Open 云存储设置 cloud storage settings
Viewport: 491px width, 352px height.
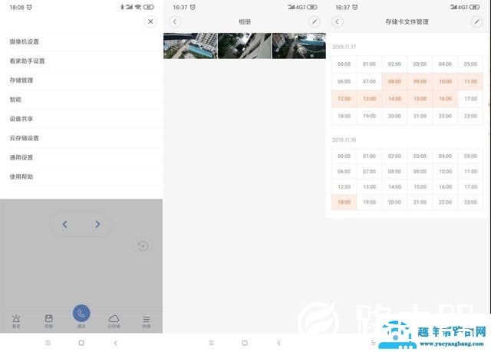(x=25, y=138)
